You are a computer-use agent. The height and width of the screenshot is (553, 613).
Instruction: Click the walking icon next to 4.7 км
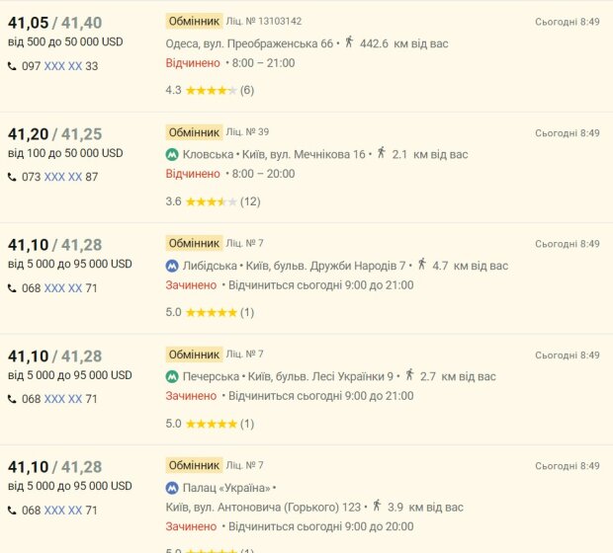click(421, 264)
